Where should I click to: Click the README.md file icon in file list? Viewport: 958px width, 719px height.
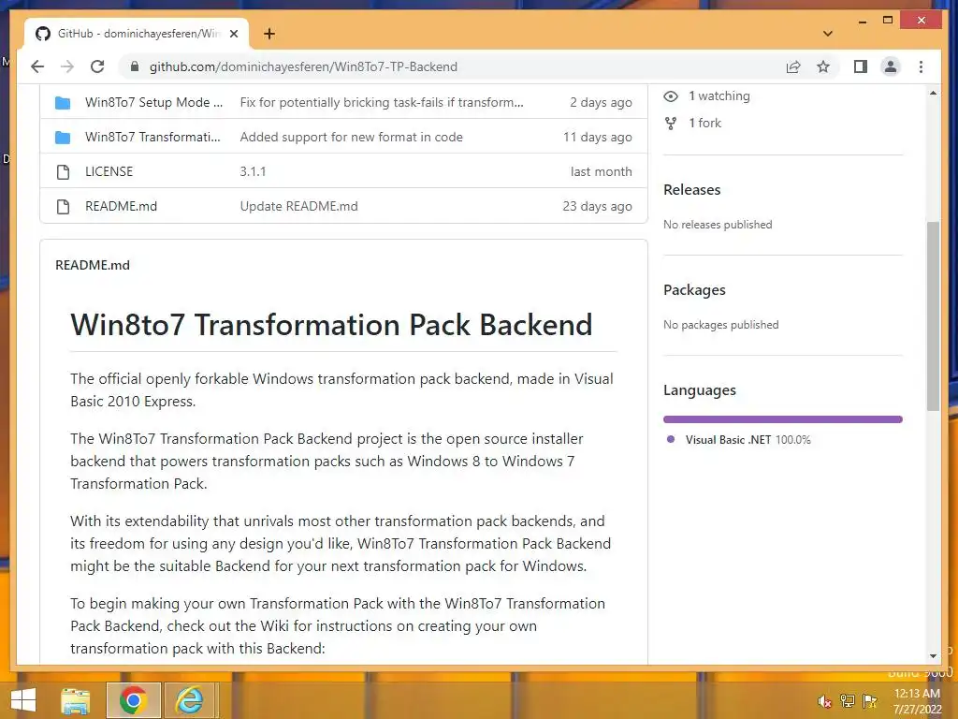coord(63,207)
